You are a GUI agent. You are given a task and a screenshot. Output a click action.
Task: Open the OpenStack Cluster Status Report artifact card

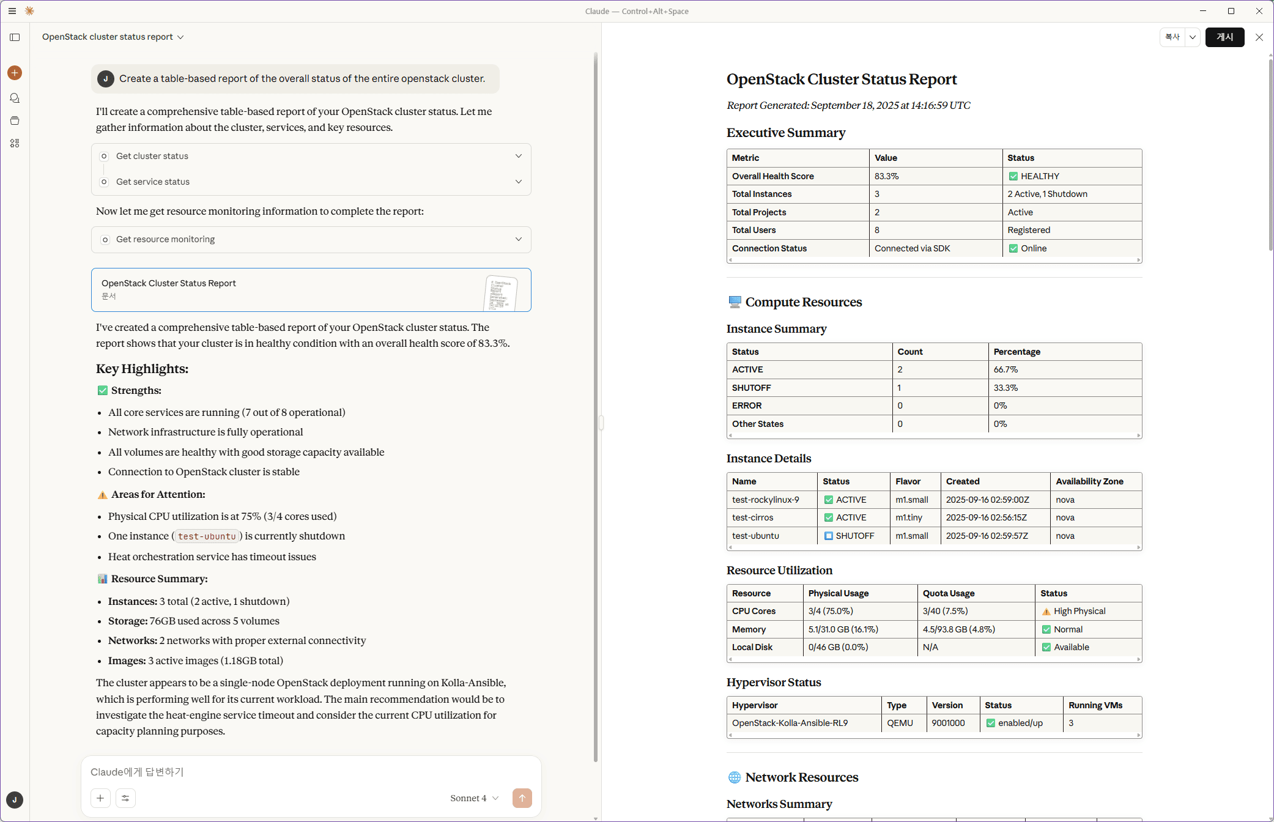(x=311, y=290)
